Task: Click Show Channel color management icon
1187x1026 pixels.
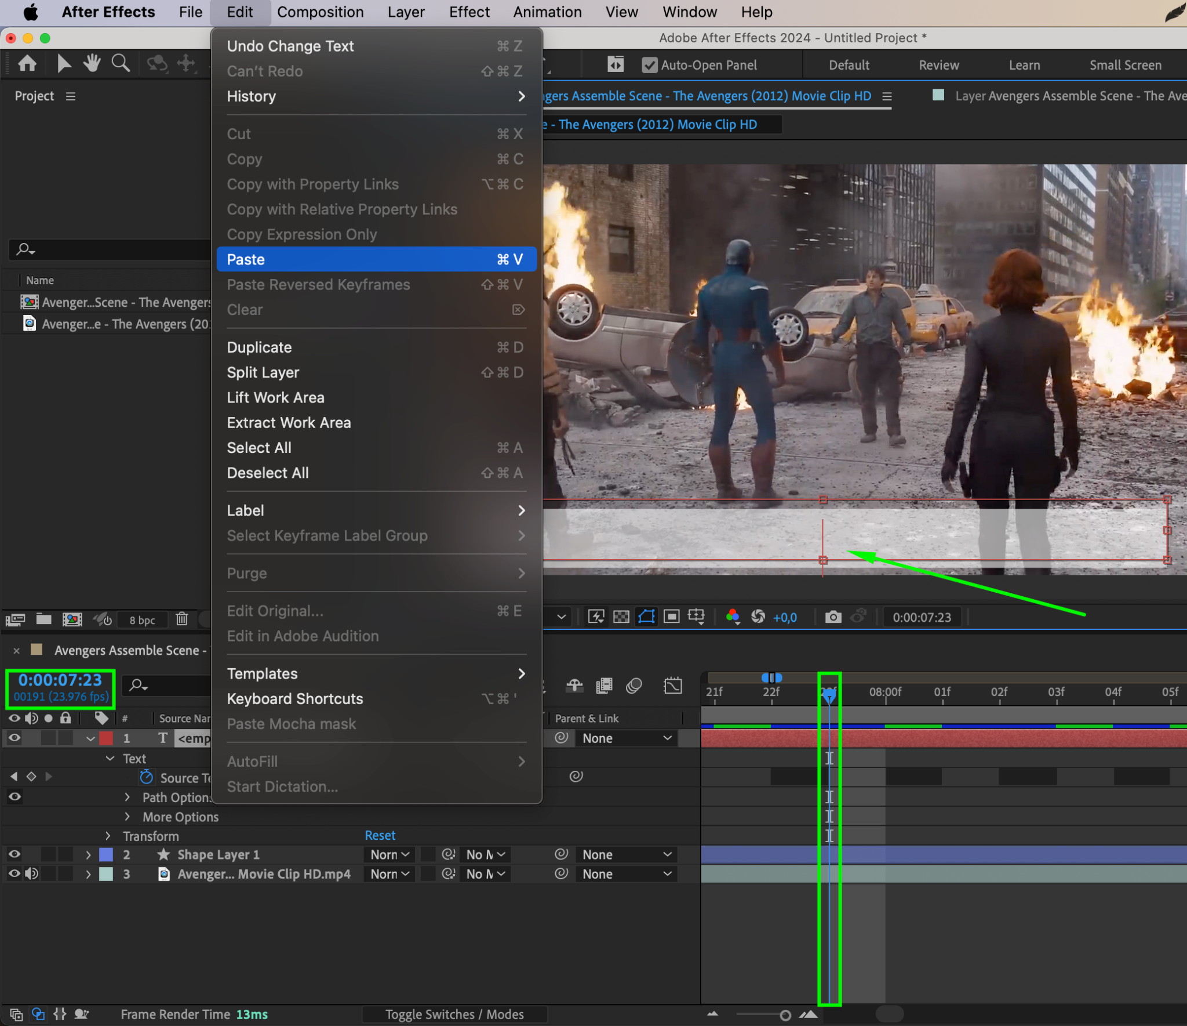Action: pyautogui.click(x=733, y=617)
